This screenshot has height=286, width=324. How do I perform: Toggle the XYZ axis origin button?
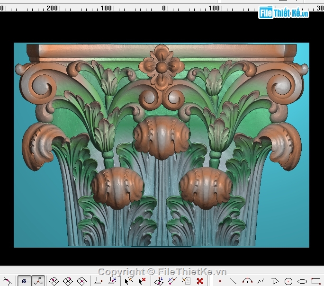pos(38,281)
